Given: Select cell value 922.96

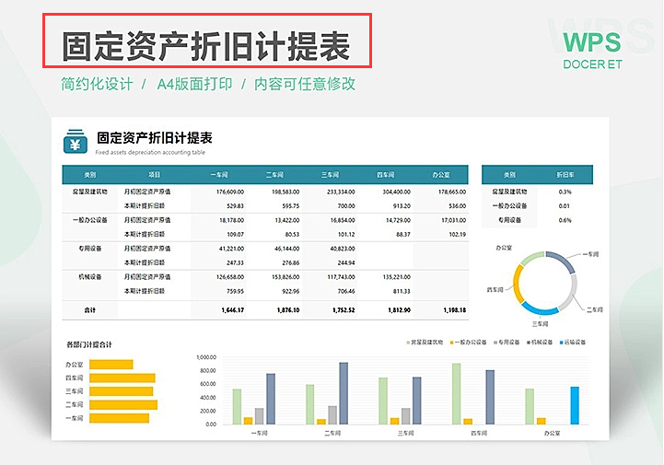Looking at the screenshot, I should pos(291,291).
